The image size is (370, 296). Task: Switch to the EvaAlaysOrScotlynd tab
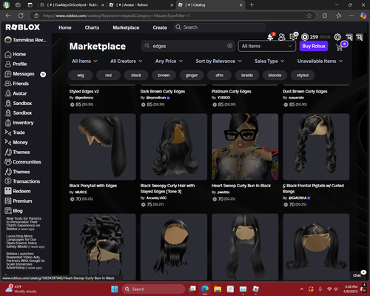pyautogui.click(x=72, y=5)
